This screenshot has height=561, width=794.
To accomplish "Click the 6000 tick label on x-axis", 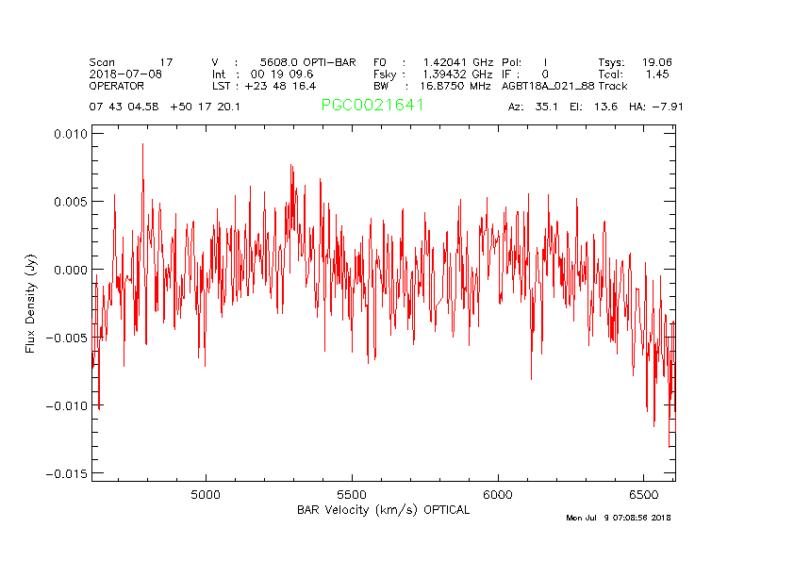I will click(x=497, y=495).
